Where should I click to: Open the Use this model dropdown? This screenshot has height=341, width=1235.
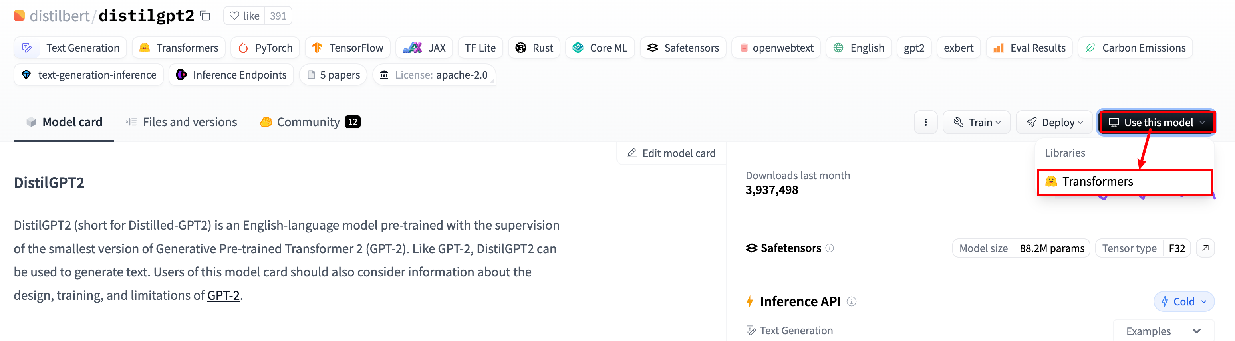coord(1156,122)
